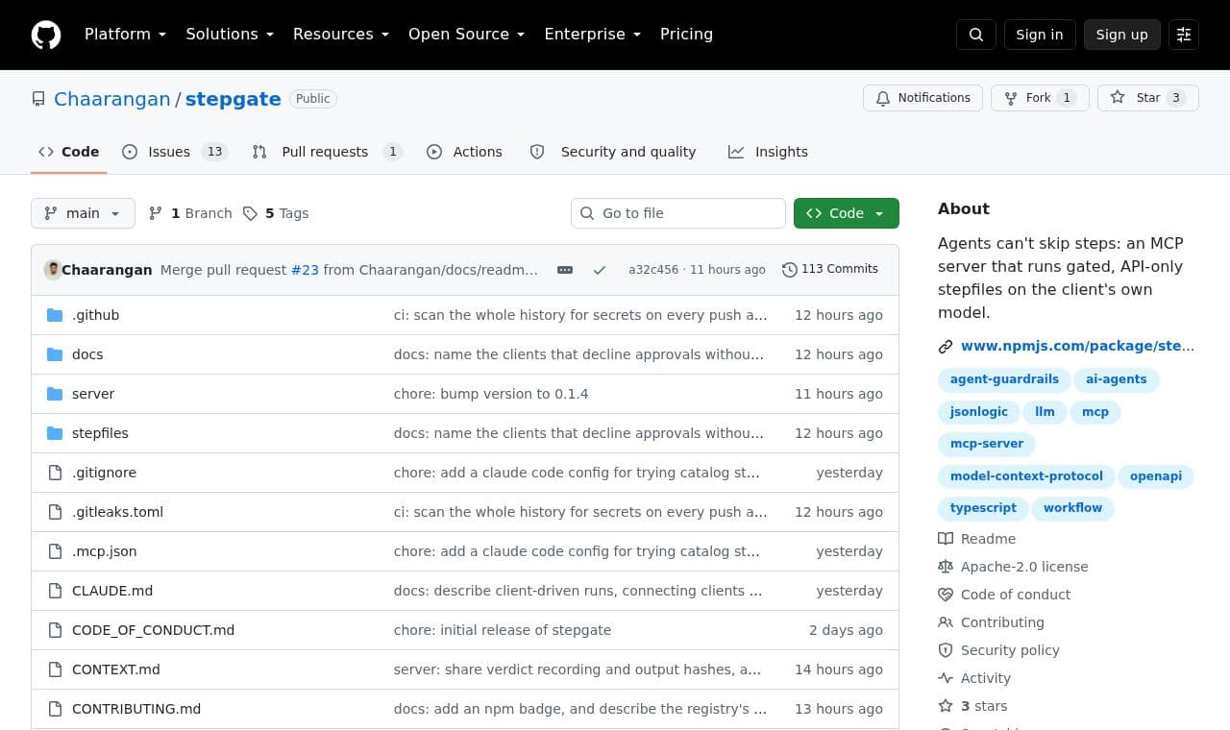Expand commit message ellipsis button

tap(565, 270)
